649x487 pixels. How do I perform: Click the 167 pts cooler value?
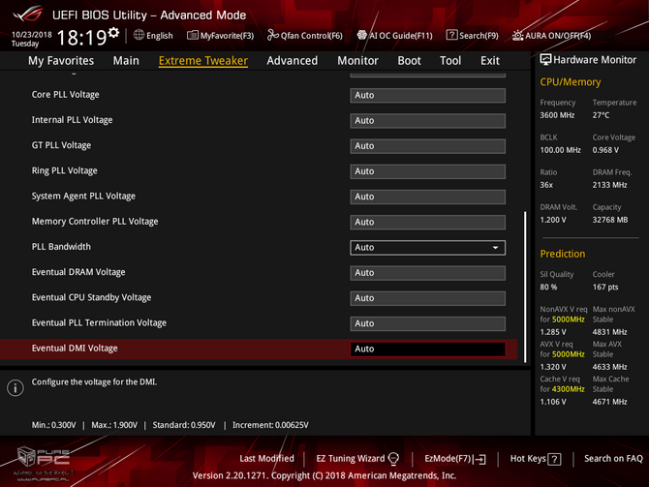(x=605, y=288)
